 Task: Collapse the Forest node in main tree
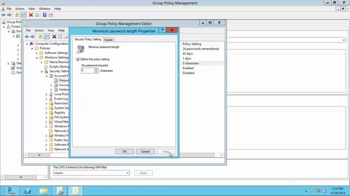click(x=4, y=27)
